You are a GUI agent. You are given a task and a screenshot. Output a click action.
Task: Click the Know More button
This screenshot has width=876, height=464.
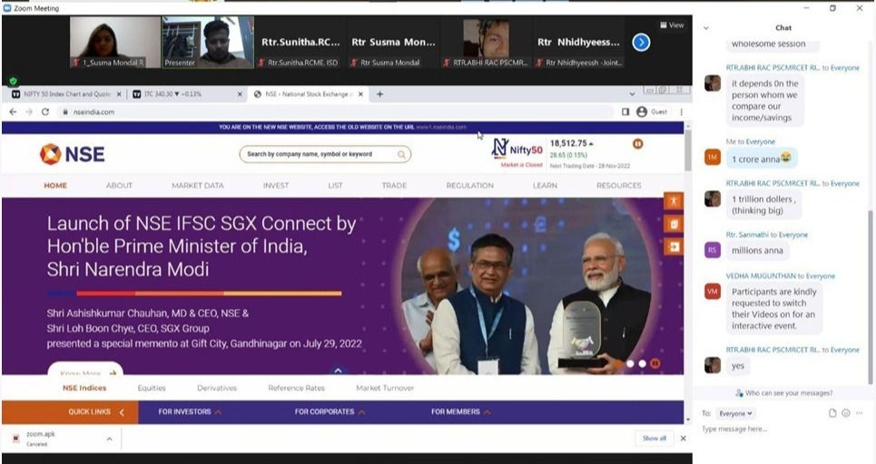coord(85,370)
